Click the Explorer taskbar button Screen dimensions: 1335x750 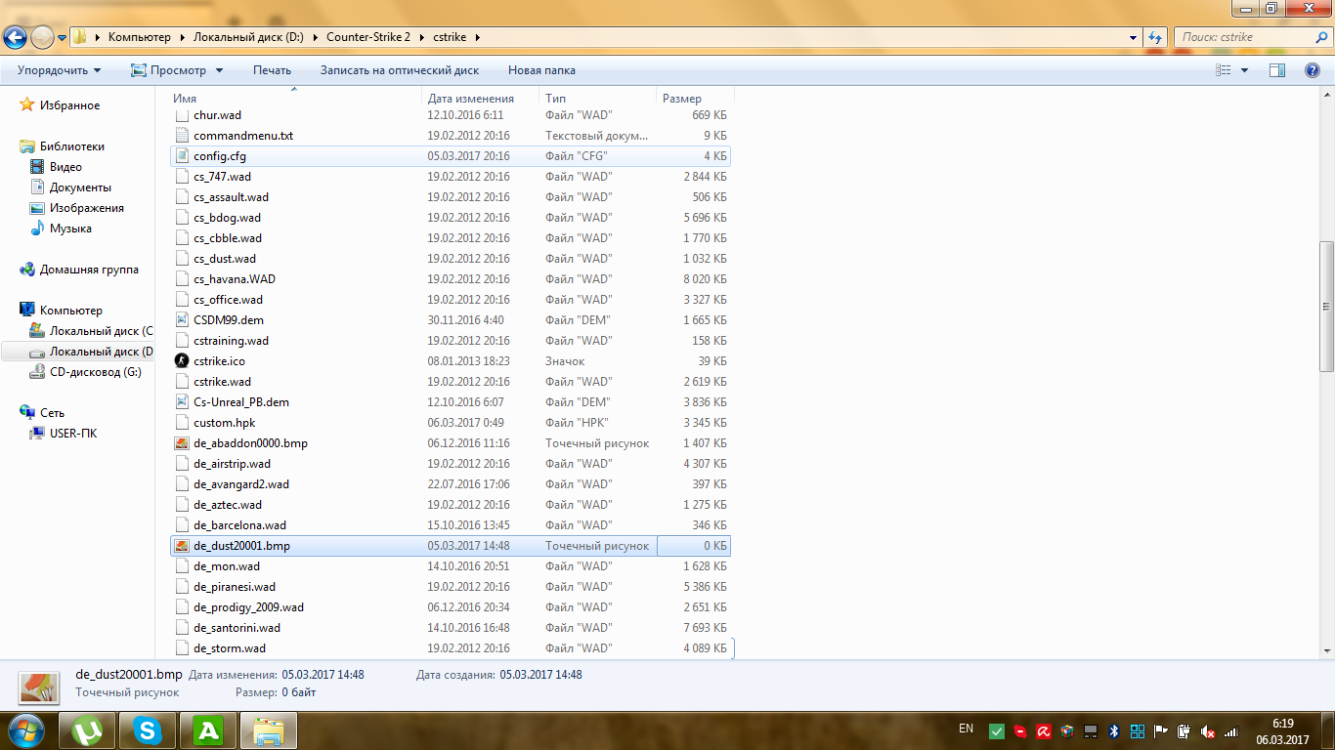tap(268, 730)
